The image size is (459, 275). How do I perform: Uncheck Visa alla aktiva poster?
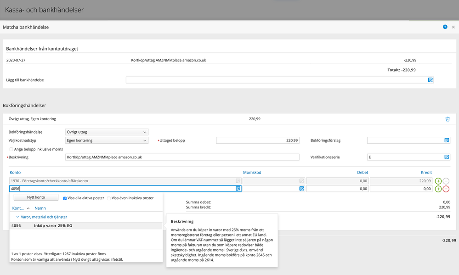(x=65, y=198)
